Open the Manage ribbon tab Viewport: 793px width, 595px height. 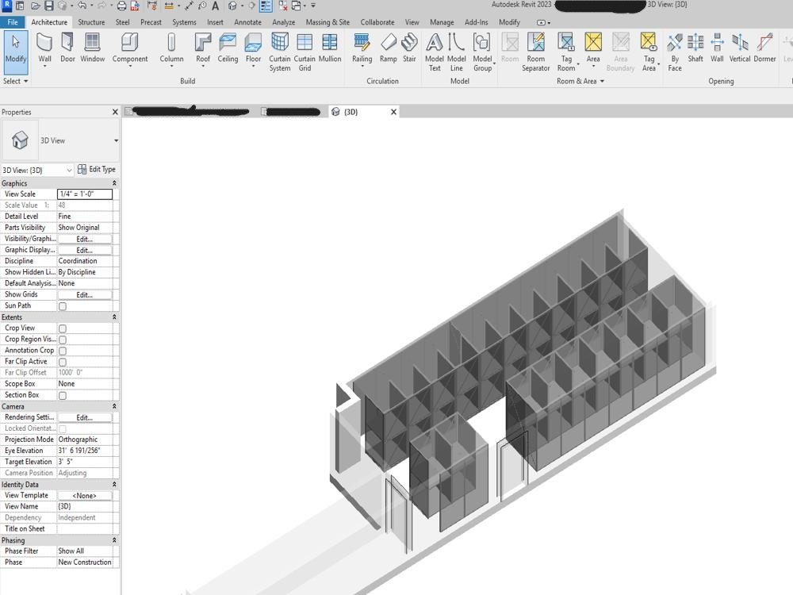click(442, 22)
